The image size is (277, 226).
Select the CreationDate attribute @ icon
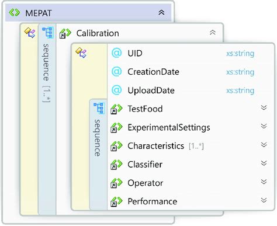(x=117, y=72)
